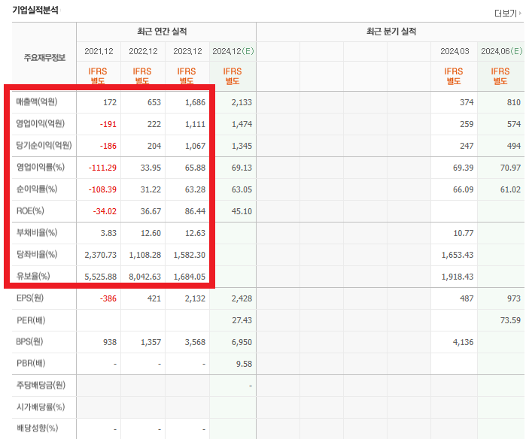The width and height of the screenshot is (529, 439).
Task: Click the reserve ratio value 8,042.63
Action: click(x=144, y=277)
